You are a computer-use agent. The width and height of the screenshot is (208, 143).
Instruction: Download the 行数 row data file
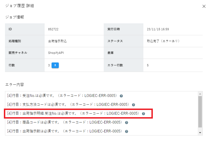(55, 65)
